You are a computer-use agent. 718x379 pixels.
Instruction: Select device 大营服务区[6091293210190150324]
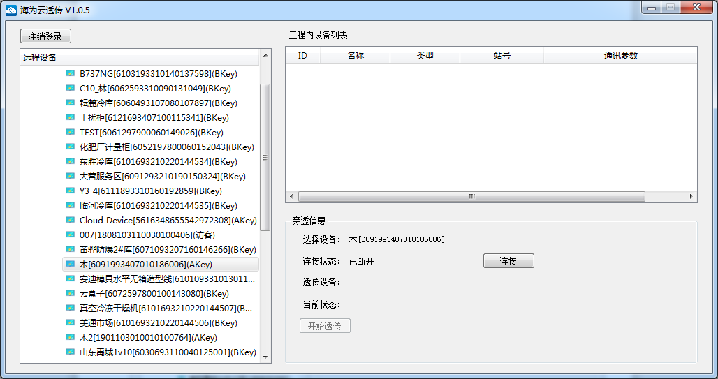click(x=163, y=176)
